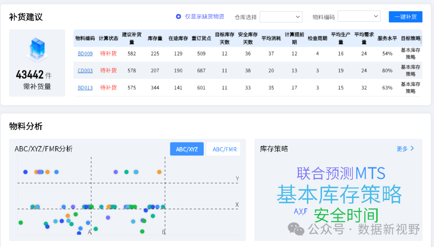Select the ABC/XYZ tab

(x=186, y=148)
